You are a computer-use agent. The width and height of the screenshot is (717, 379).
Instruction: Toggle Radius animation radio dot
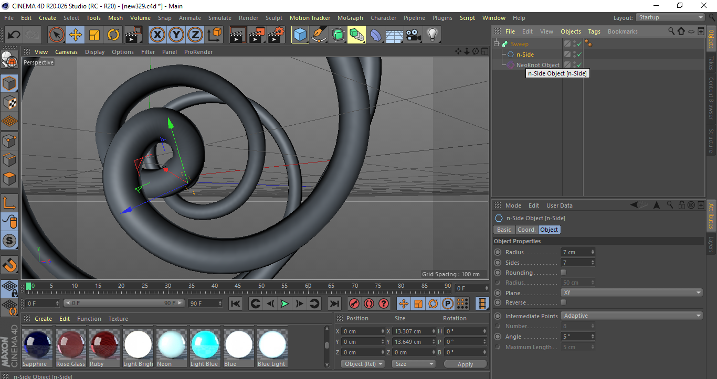pyautogui.click(x=498, y=252)
